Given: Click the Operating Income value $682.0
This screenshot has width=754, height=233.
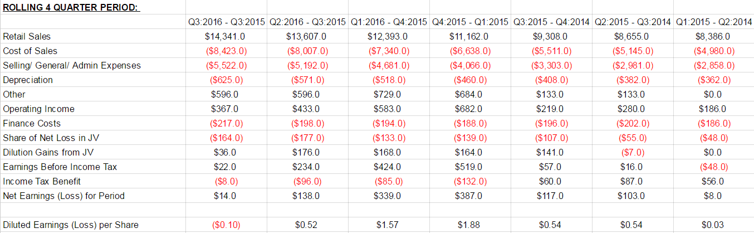Looking at the screenshot, I should point(469,109).
